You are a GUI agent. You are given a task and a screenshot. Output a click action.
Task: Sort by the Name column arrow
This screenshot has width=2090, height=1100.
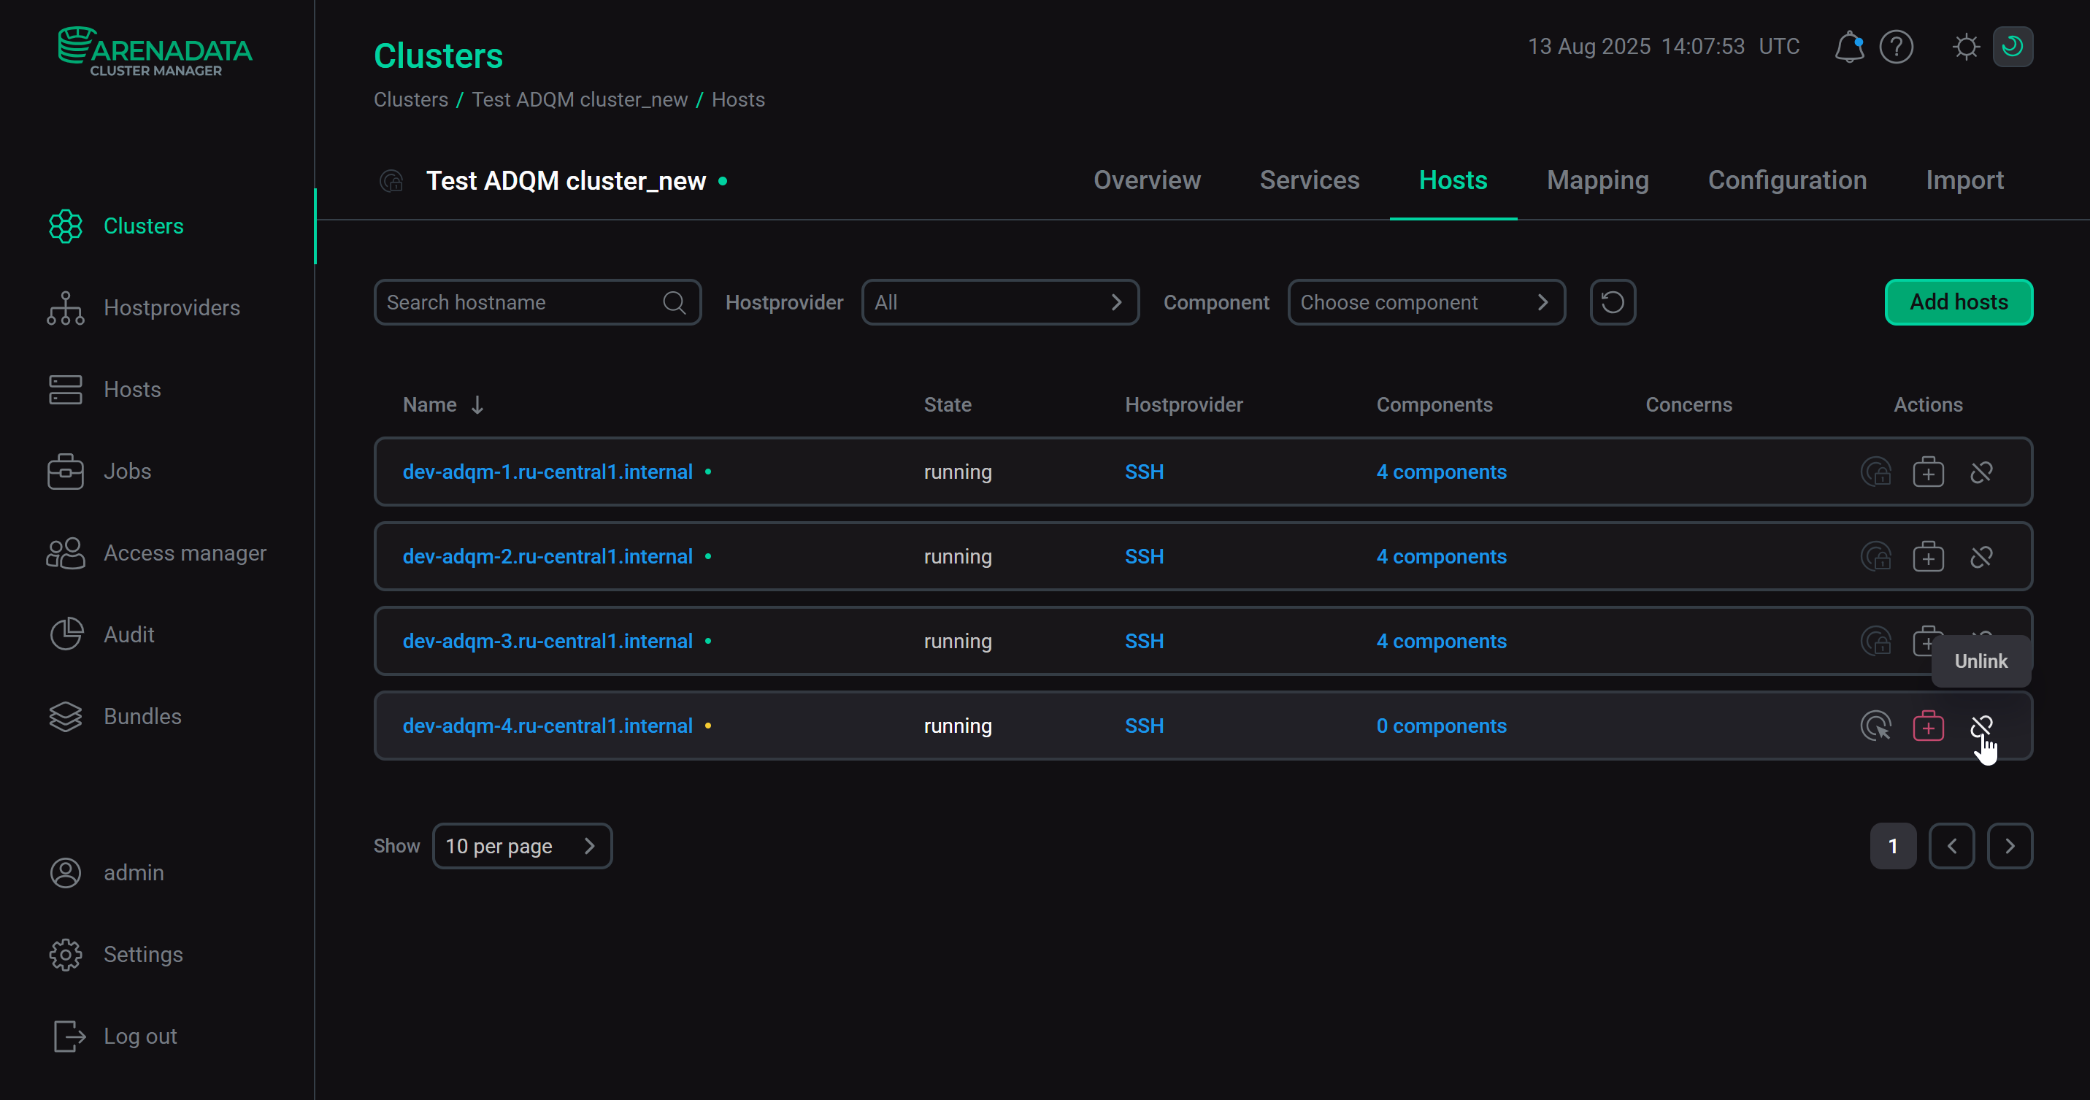477,405
